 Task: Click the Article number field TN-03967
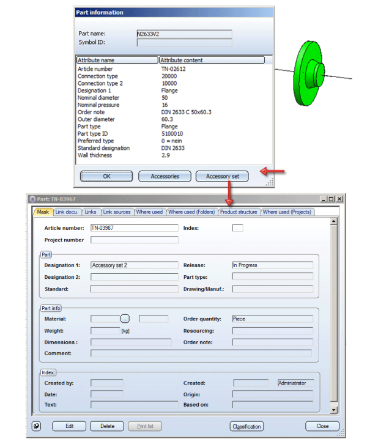pyautogui.click(x=134, y=228)
